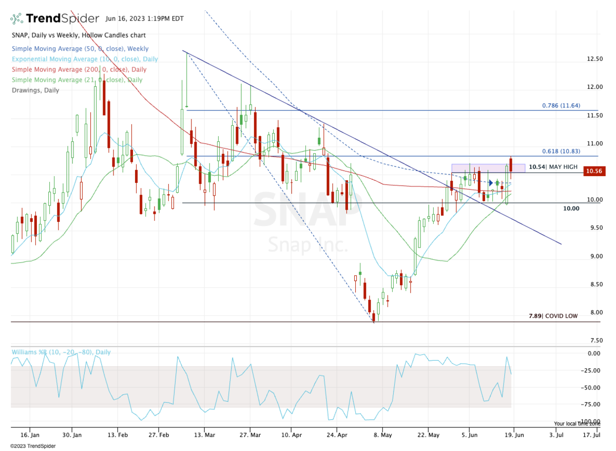Click the TrendSpider logo icon

click(x=16, y=18)
